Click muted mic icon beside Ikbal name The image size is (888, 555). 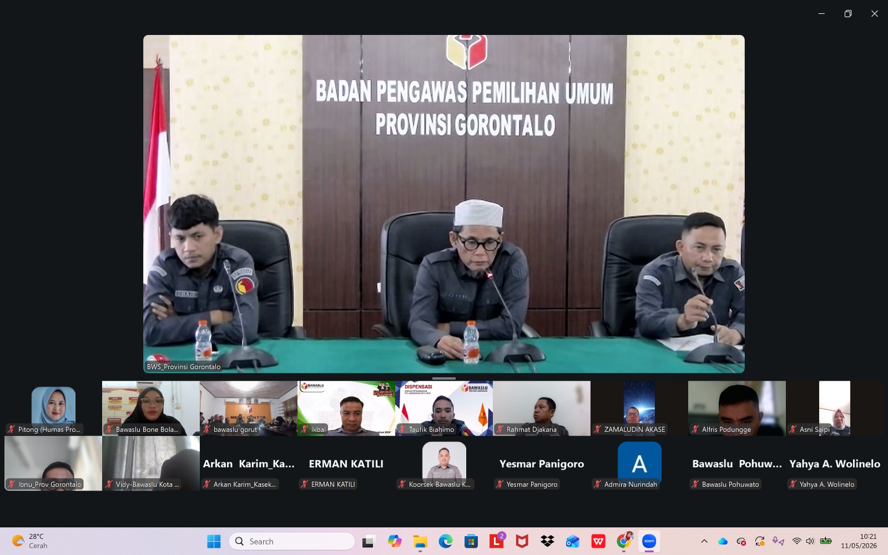click(304, 429)
